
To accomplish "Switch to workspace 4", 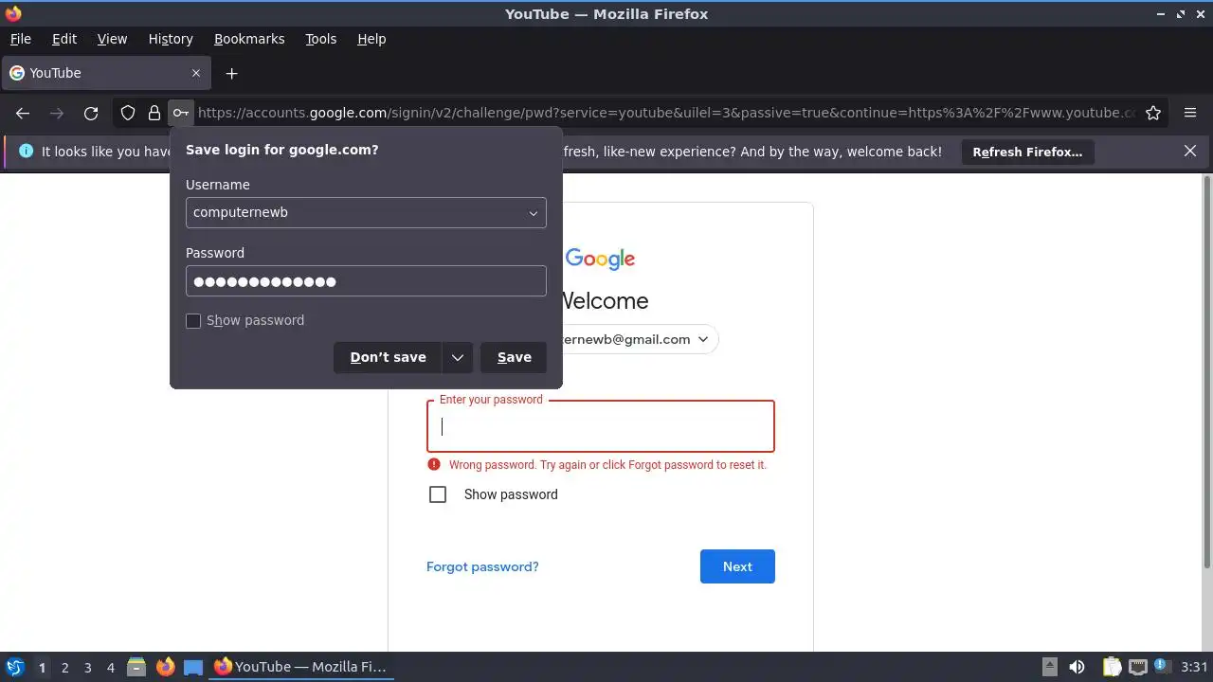I will 110,667.
